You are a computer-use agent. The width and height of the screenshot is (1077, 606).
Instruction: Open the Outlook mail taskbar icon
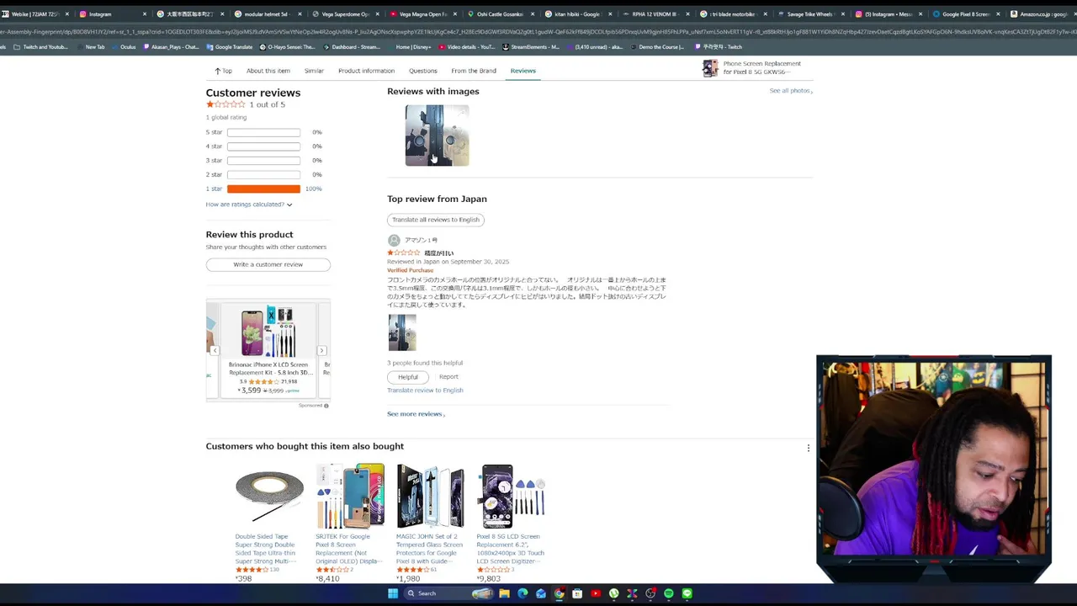pyautogui.click(x=541, y=593)
